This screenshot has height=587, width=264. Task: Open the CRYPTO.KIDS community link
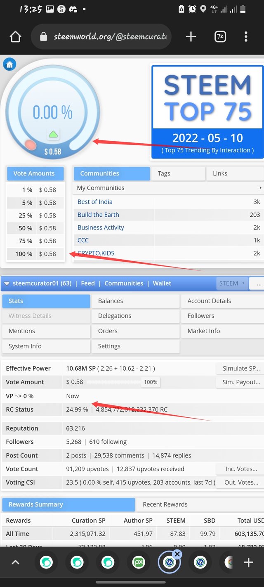96,253
